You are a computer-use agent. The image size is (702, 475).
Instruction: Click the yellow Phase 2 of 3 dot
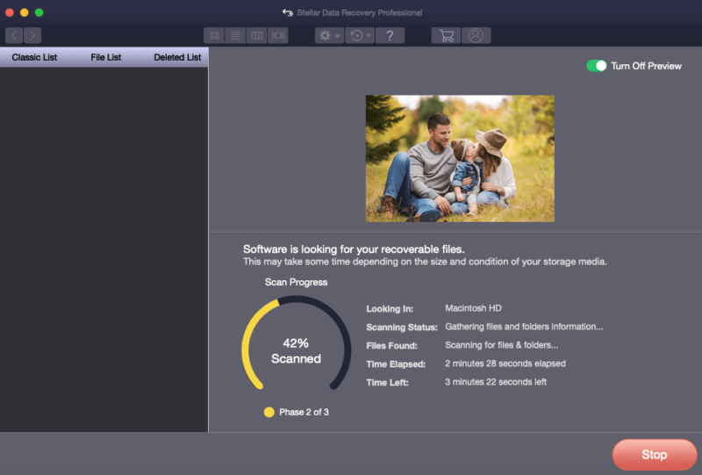(x=269, y=412)
